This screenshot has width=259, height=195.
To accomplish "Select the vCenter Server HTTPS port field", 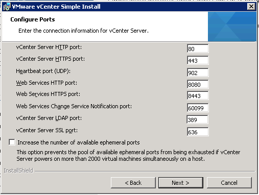I will tap(198, 60).
